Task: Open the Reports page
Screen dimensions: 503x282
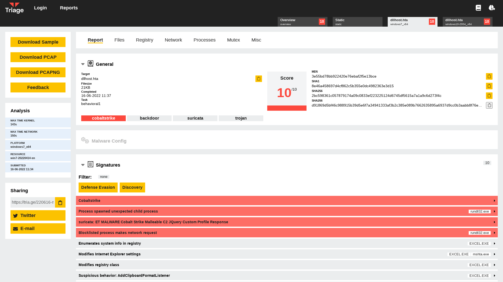Action: tap(69, 8)
